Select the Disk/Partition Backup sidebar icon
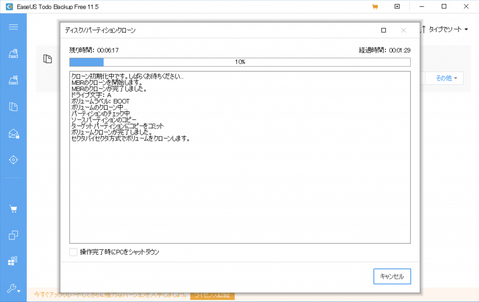479x302 pixels. 13,54
